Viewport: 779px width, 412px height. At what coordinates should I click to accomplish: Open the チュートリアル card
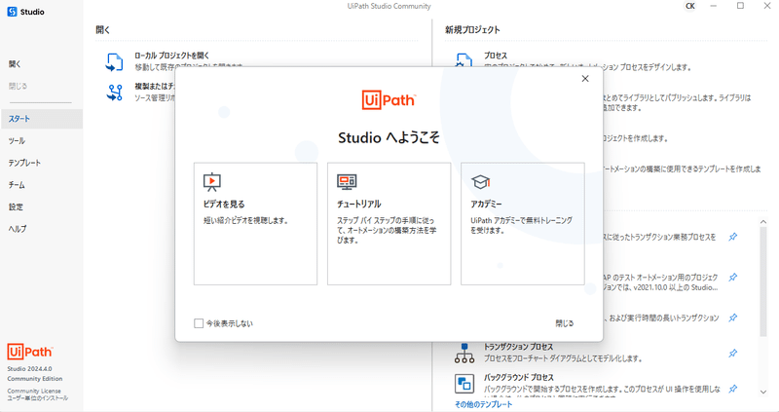coord(389,224)
